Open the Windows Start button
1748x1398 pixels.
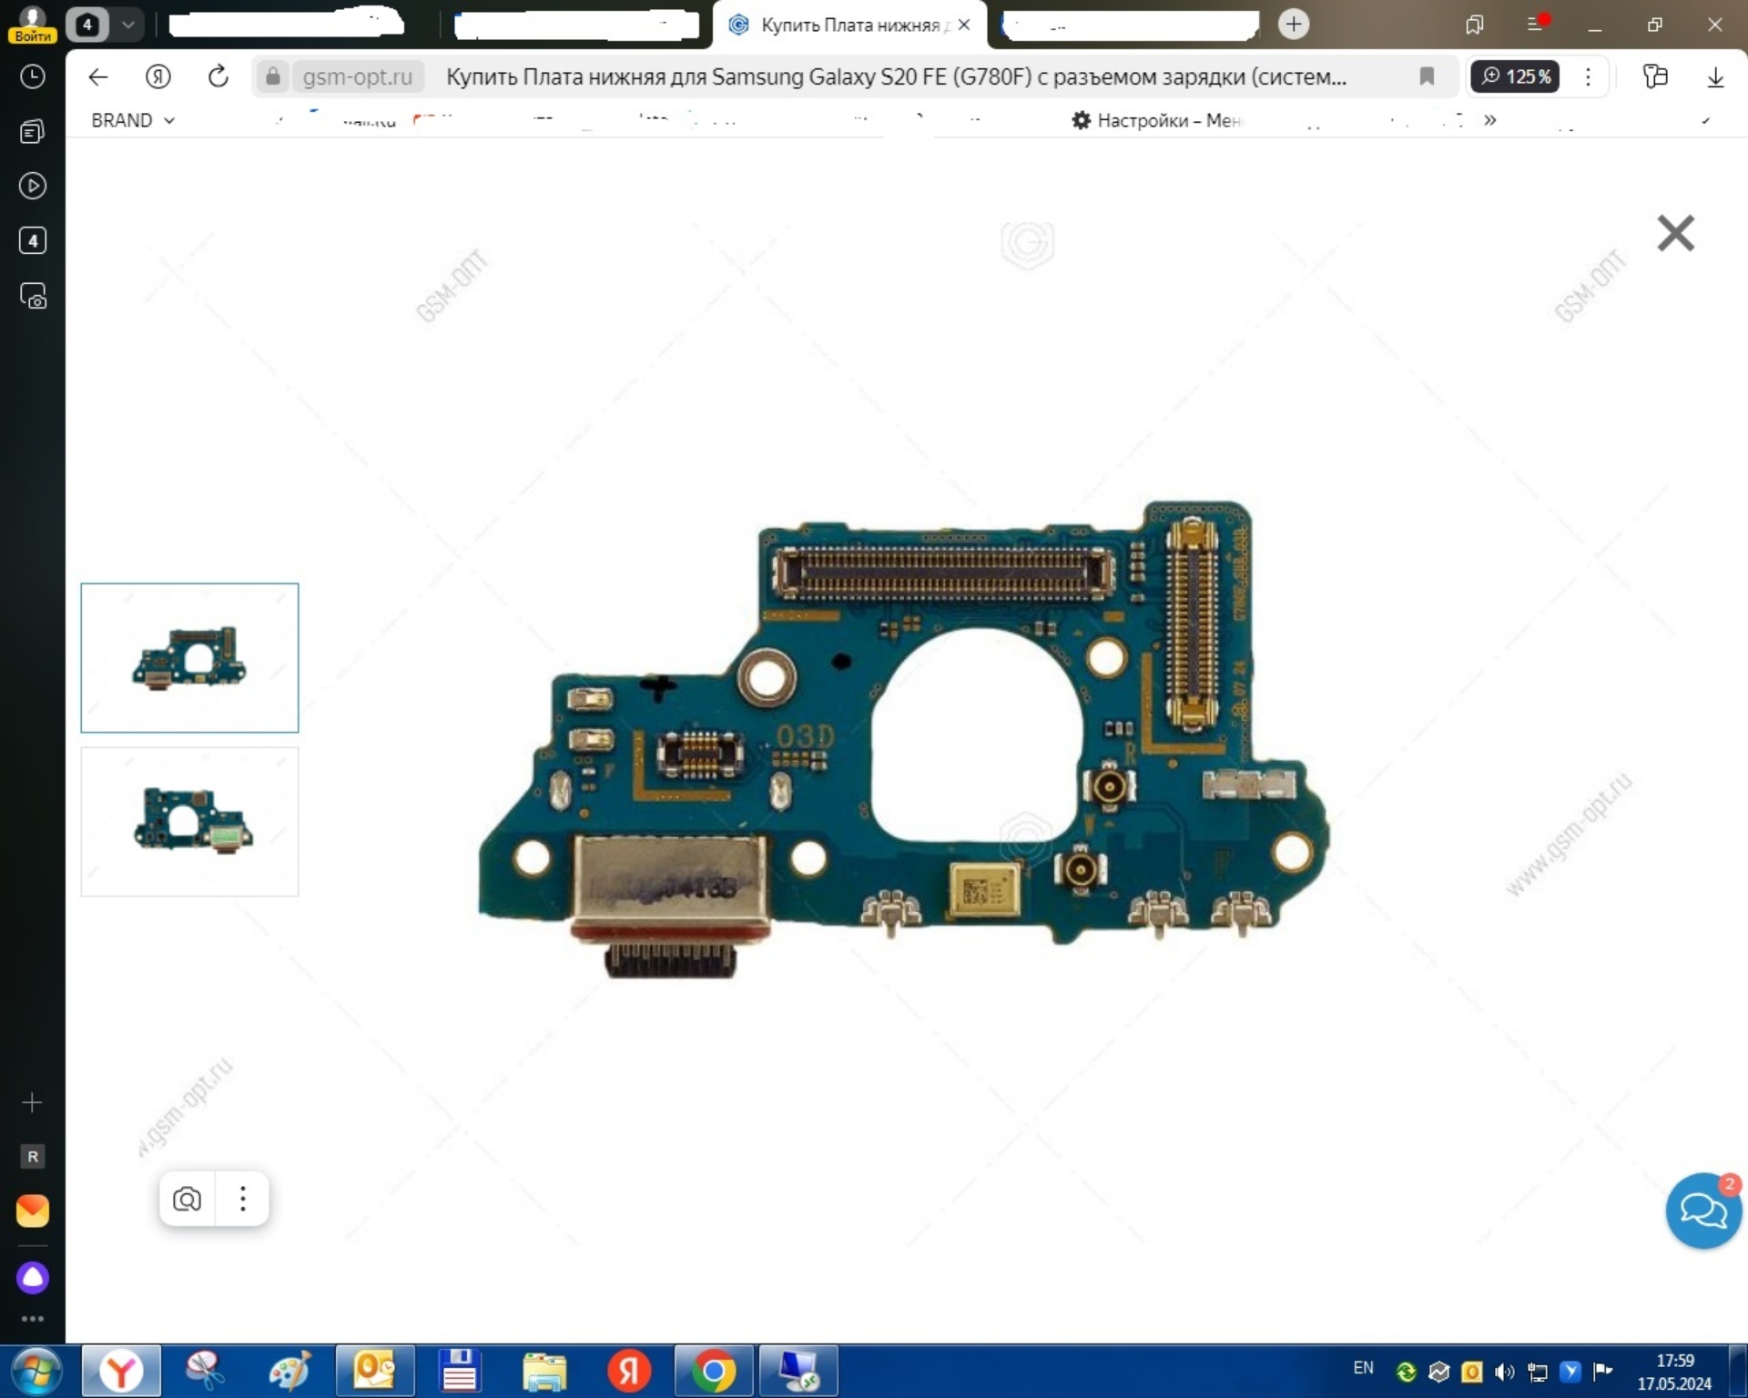click(36, 1372)
